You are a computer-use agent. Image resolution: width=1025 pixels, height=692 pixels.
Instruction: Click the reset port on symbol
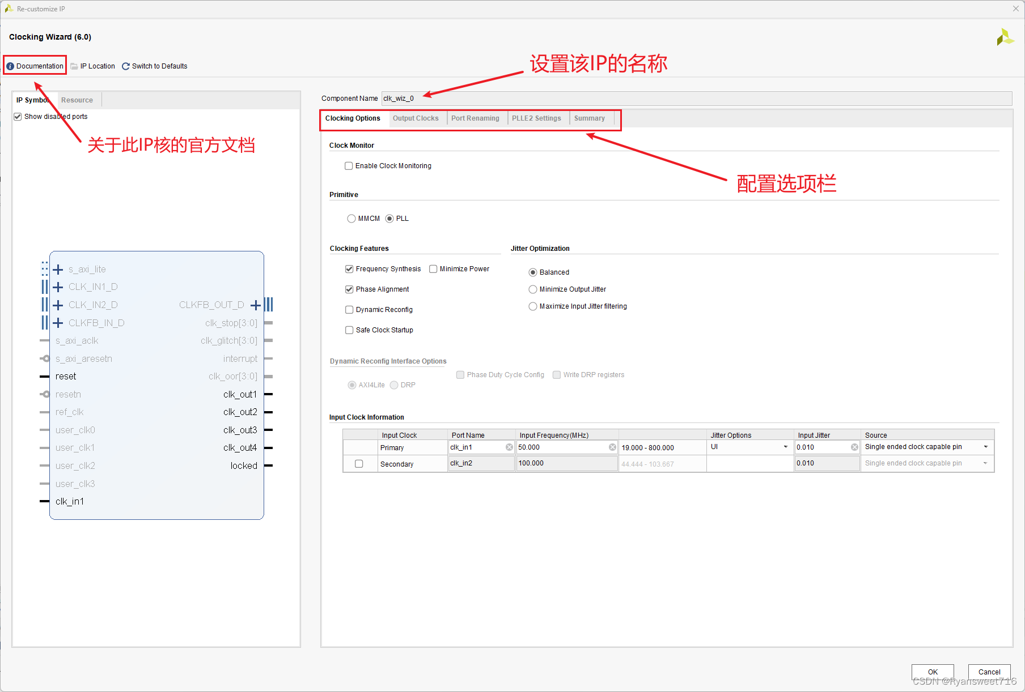point(66,377)
